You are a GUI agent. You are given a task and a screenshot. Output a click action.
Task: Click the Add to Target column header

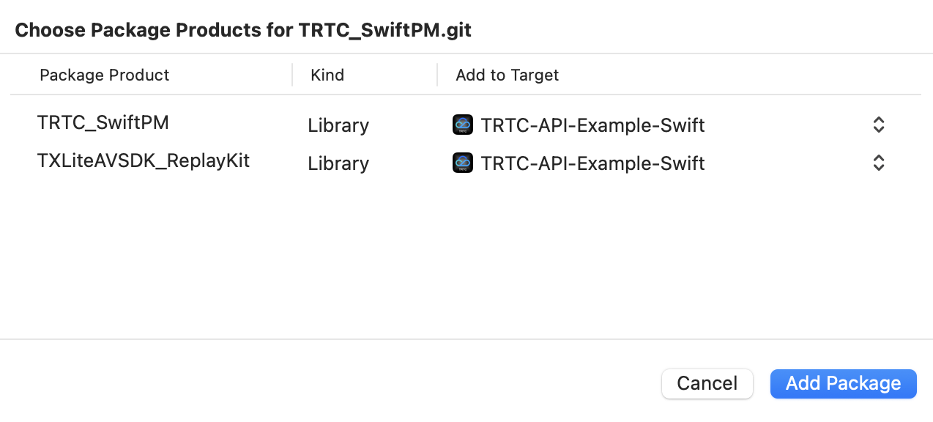pos(507,75)
